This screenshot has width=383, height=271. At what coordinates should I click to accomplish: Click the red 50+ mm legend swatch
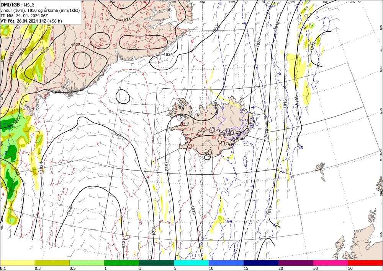coord(365,263)
